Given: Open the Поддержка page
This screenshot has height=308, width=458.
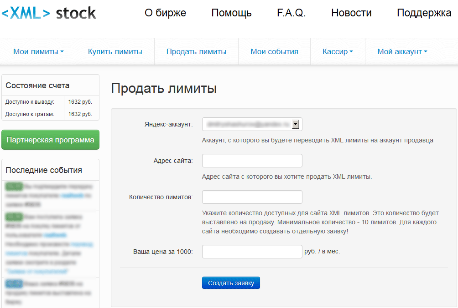Looking at the screenshot, I should coord(424,13).
